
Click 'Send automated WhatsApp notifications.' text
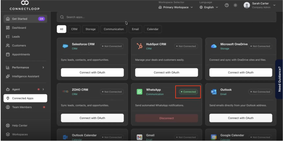[160, 105]
